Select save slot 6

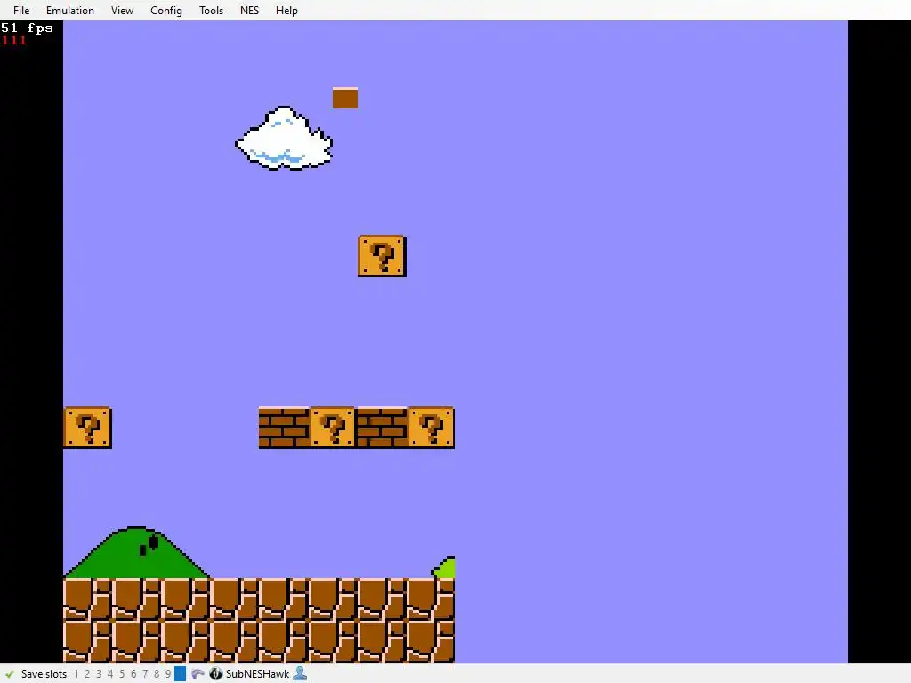click(x=133, y=674)
